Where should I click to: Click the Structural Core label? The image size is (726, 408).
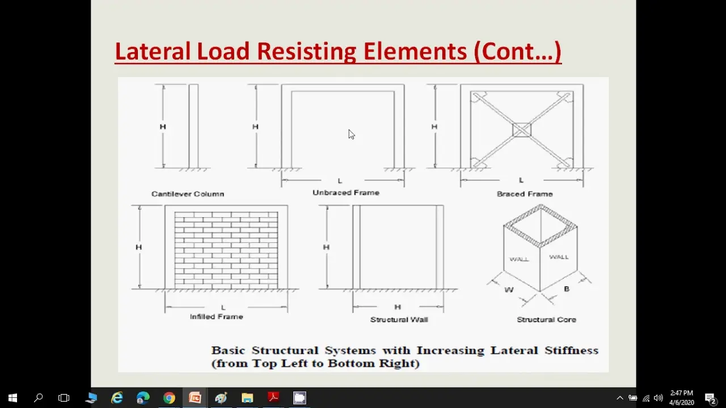point(546,320)
